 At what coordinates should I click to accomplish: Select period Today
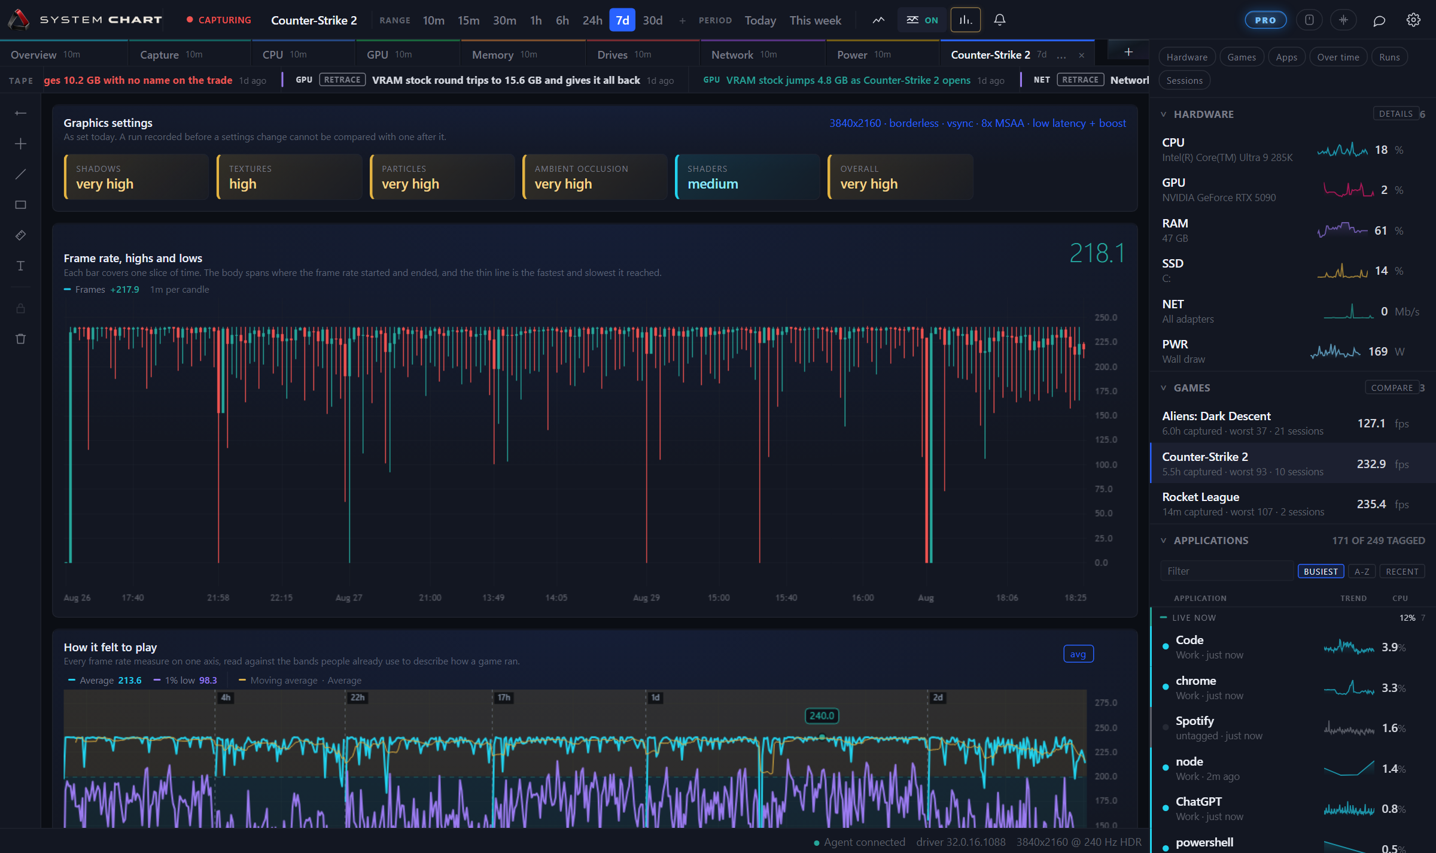coord(760,20)
